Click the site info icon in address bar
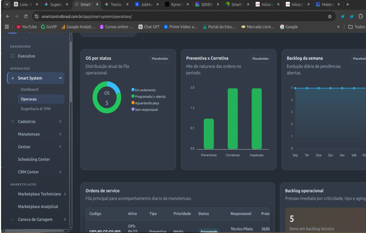 tap(36, 16)
